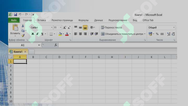Expand the font color dropdown arrow
Image resolution: width=188 pixels, height=106 pixels.
[x=70, y=34]
